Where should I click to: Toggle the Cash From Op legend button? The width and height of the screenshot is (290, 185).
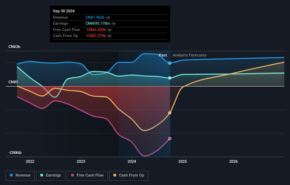click(129, 175)
